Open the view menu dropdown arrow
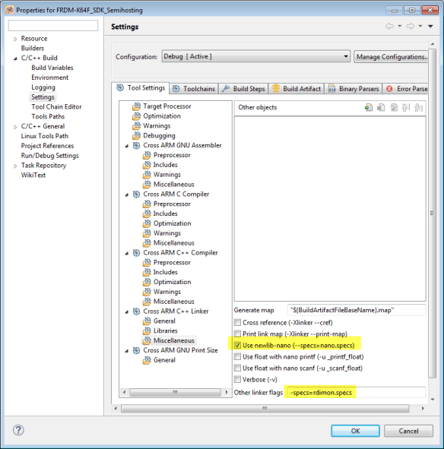This screenshot has height=449, width=444. tap(430, 26)
